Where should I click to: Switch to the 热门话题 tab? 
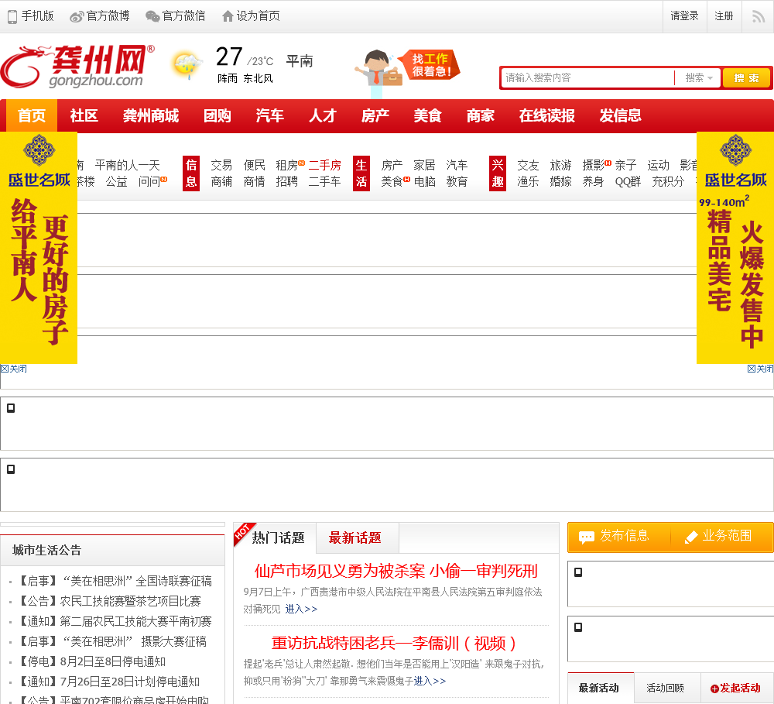click(278, 537)
